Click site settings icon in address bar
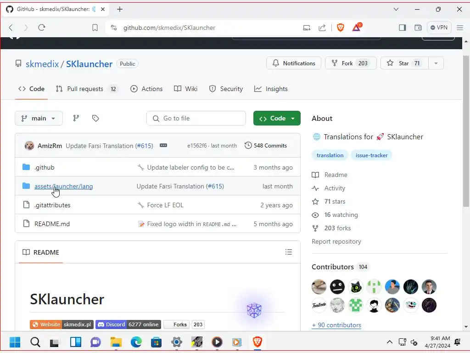470x353 pixels. 114,28
